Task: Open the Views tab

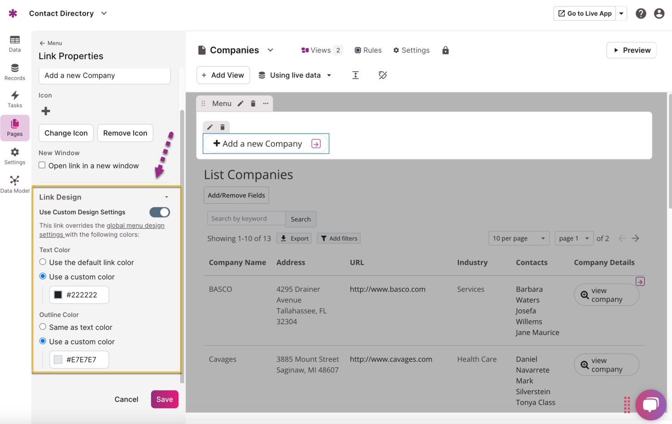Action: click(321, 50)
